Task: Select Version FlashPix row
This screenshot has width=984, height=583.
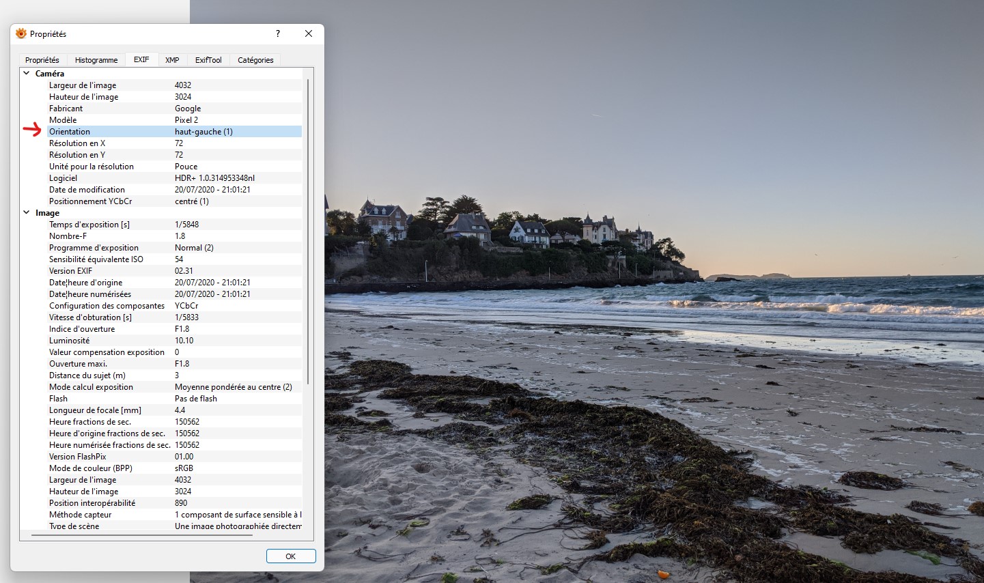Action: click(x=174, y=457)
